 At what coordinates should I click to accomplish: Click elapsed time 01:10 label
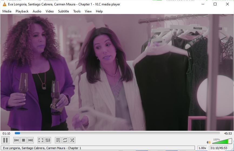pyautogui.click(x=6, y=133)
